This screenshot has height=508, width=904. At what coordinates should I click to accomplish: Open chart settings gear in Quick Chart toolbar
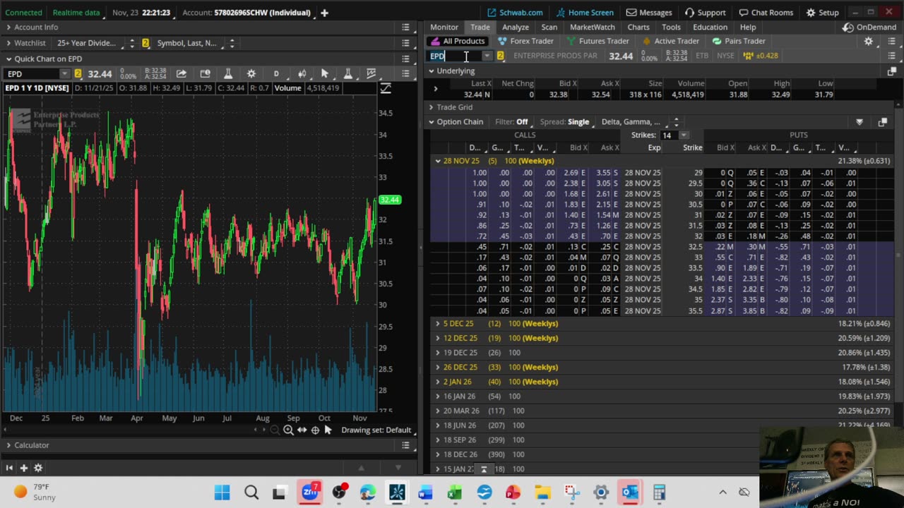tap(251, 74)
